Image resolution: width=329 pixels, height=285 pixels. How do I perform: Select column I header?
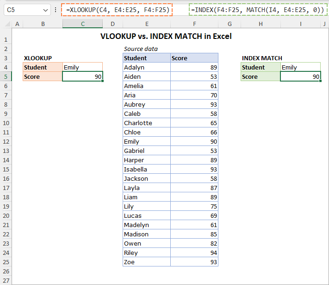pyautogui.click(x=300, y=24)
